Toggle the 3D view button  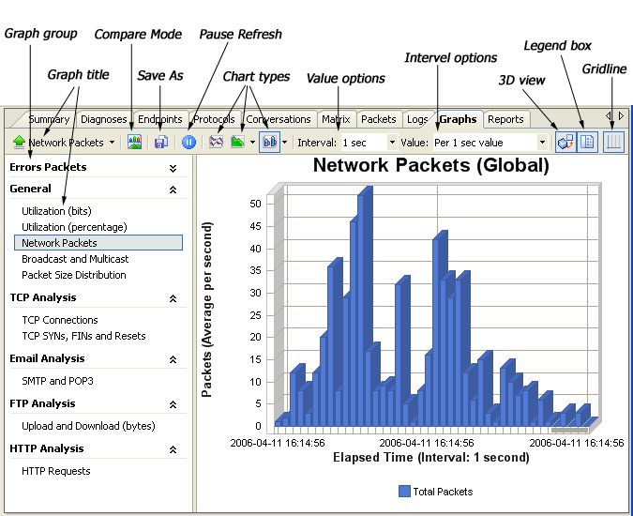click(x=565, y=142)
